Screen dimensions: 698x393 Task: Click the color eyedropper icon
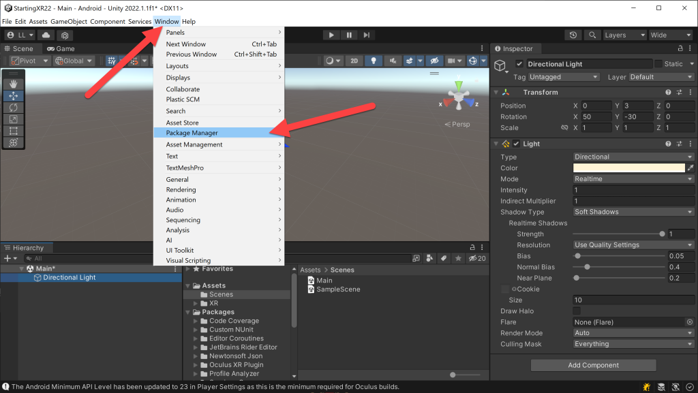[691, 168]
